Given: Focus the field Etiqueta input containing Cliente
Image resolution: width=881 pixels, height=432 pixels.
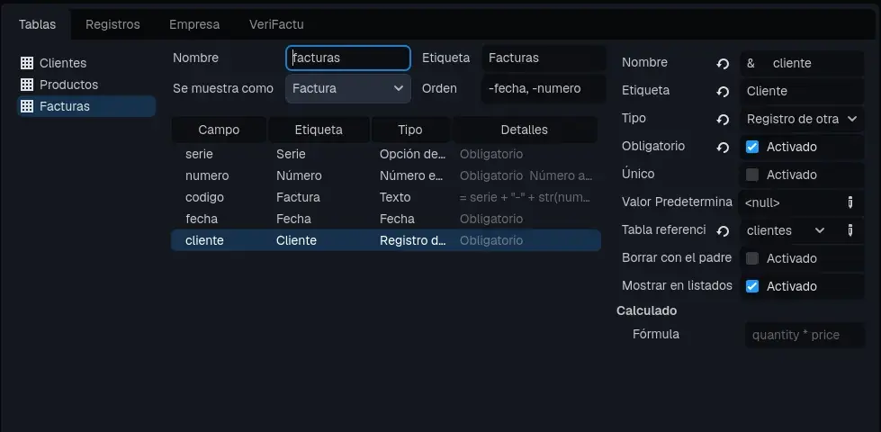Looking at the screenshot, I should (x=803, y=91).
